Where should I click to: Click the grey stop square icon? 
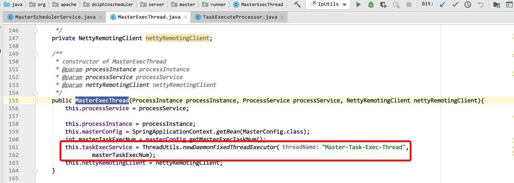(x=409, y=4)
